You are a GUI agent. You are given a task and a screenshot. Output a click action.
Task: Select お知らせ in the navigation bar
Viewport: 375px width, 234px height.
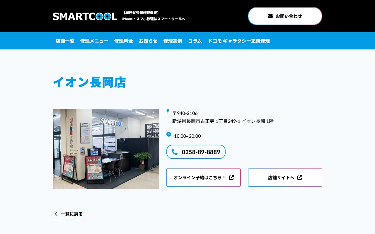(148, 41)
